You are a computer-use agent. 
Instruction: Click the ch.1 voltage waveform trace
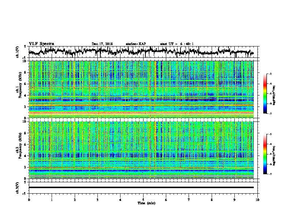[x=141, y=51]
